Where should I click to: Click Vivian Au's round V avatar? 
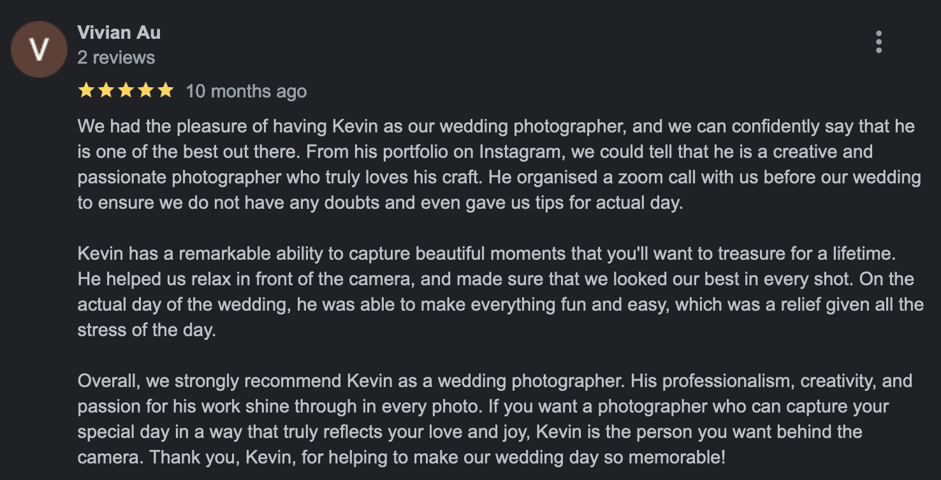click(x=39, y=50)
